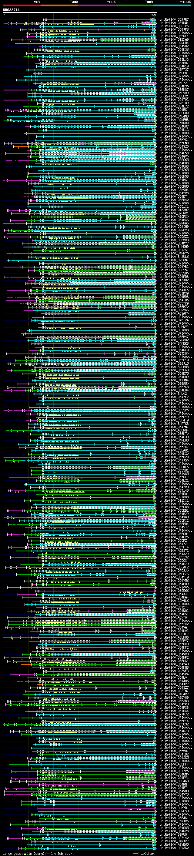This screenshot has width=194, height=856.
Task: Click the UniRef100_Q54SH2 label
Action: coord(174,46)
